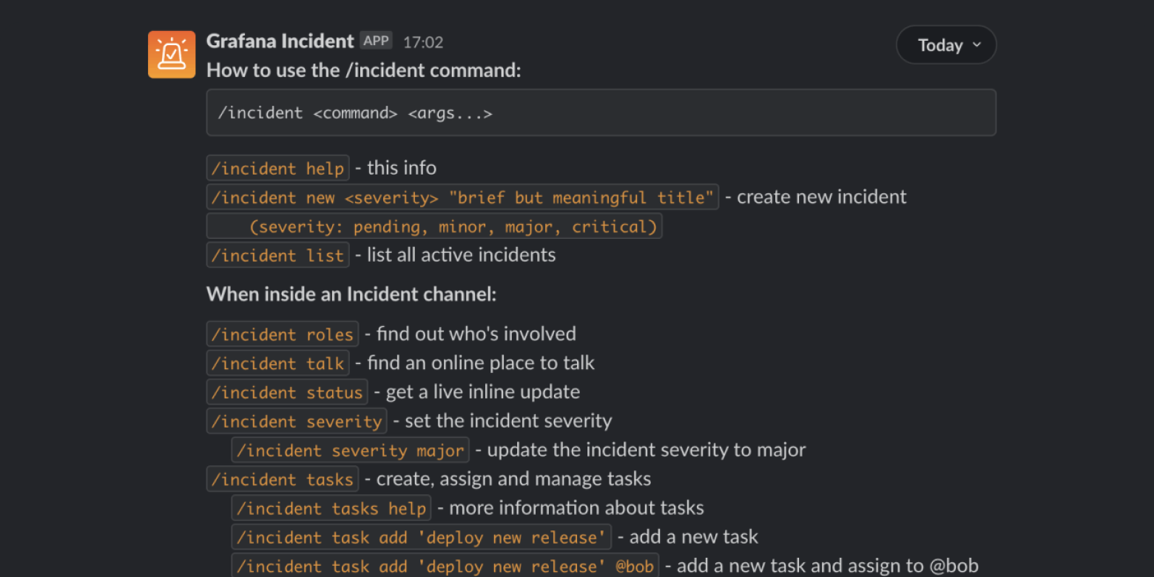Viewport: 1154px width, 577px height.
Task: Click the /incident roles command snippet
Action: (282, 334)
